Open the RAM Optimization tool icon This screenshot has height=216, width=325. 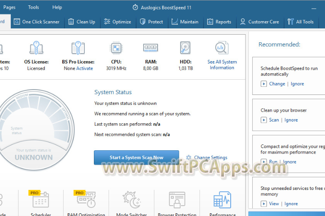click(86, 200)
